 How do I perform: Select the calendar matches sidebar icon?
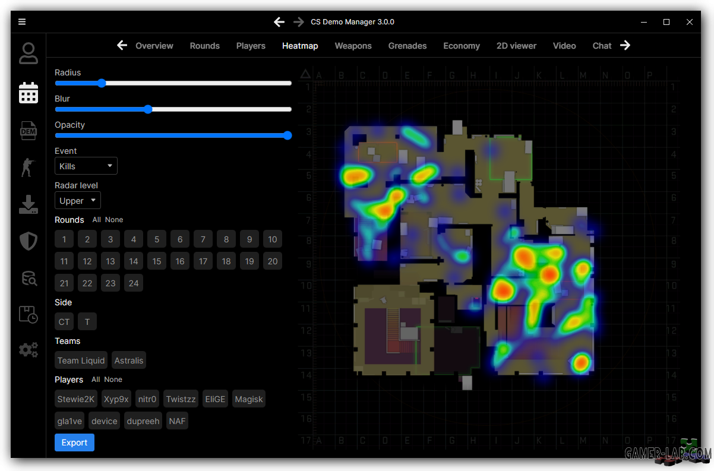(x=29, y=93)
